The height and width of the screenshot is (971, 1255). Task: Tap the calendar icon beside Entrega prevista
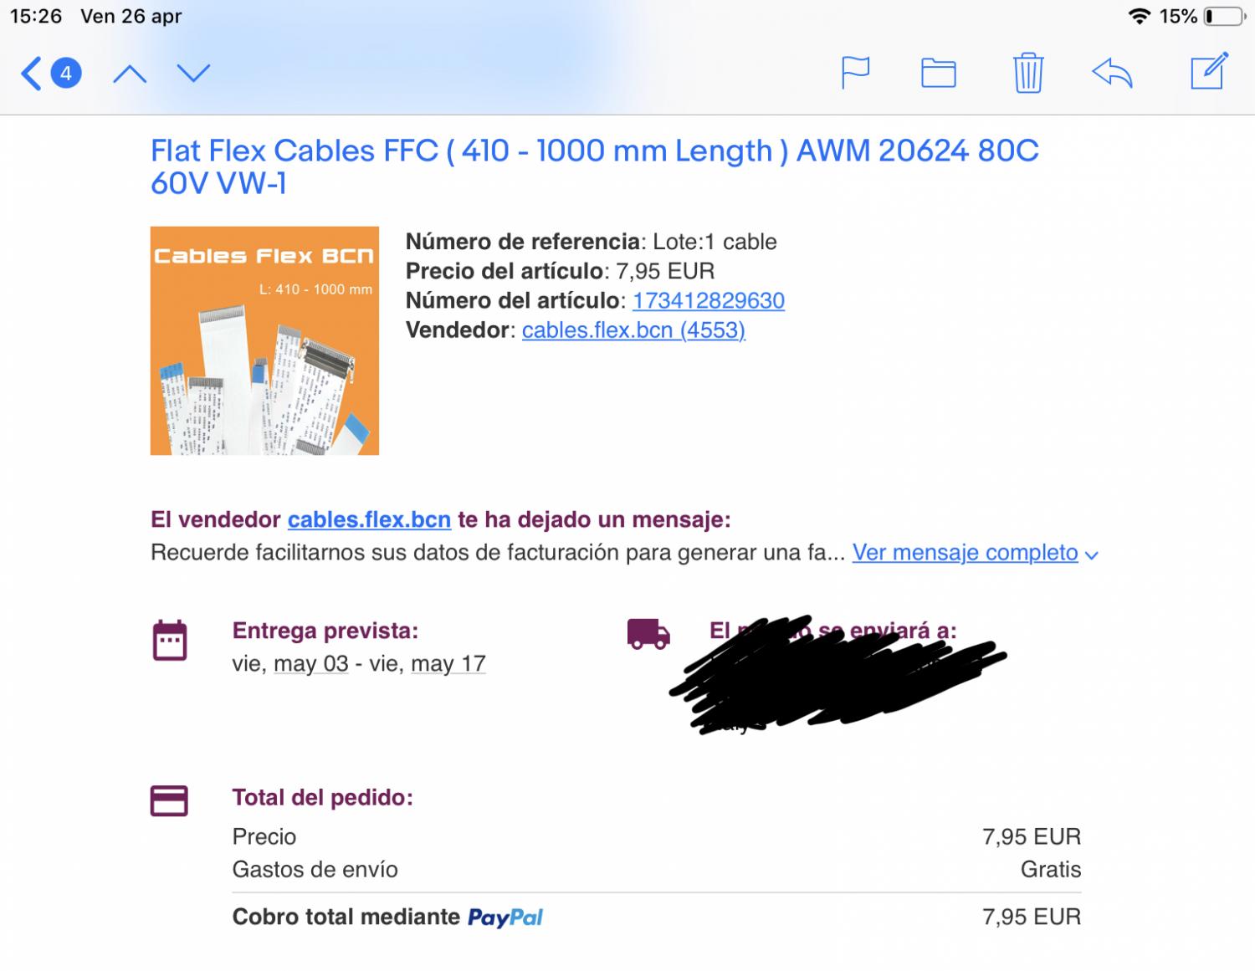tap(169, 641)
